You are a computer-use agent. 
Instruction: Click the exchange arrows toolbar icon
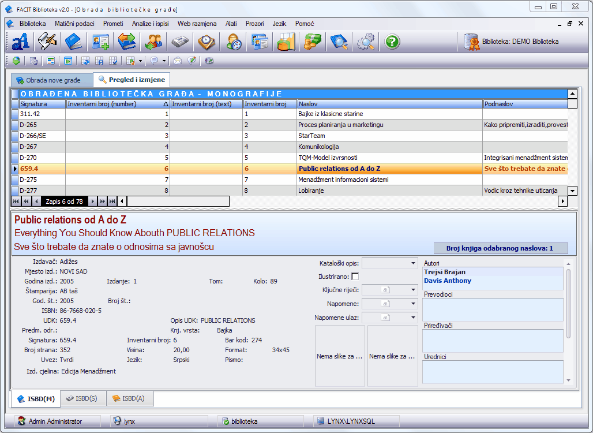[x=127, y=42]
